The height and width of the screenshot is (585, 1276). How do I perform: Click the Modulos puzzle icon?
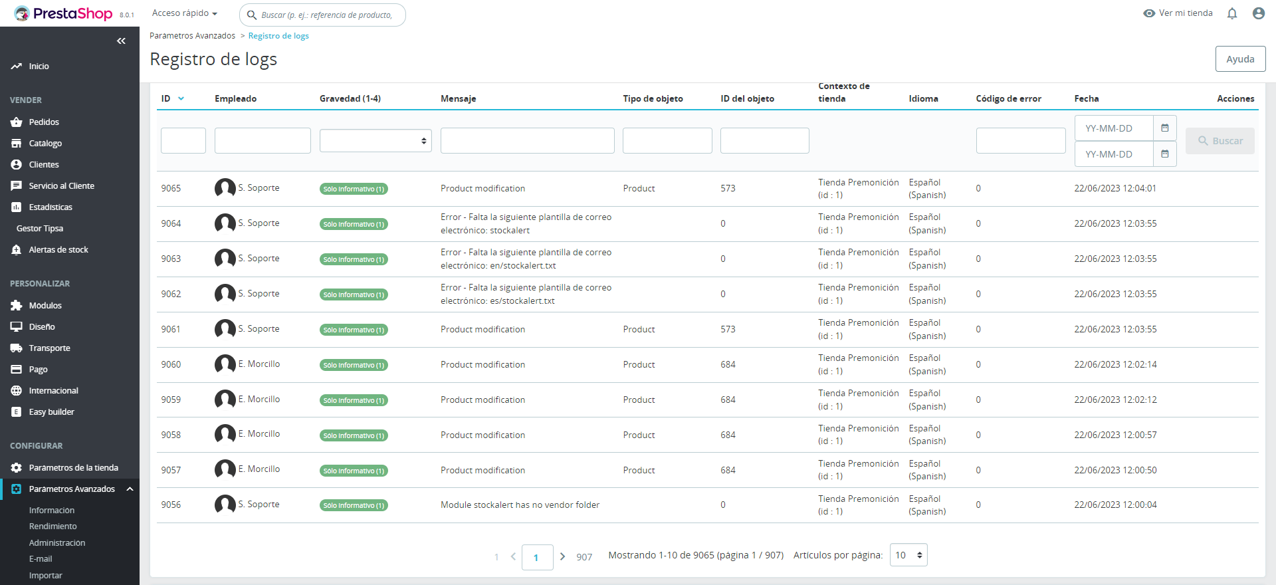tap(17, 306)
